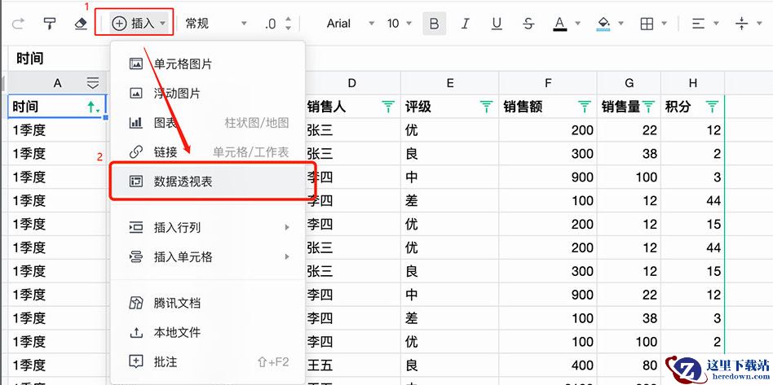
Task: Toggle filter on 评级 column header
Action: [486, 107]
